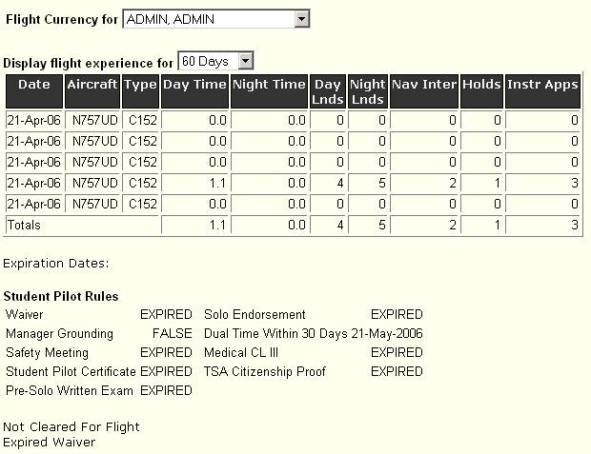Viewport: 591px width, 454px height.
Task: Click the Waiver EXPIRED status
Action: (166, 314)
